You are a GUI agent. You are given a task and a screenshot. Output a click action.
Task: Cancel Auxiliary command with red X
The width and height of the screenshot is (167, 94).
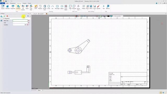(7, 16)
